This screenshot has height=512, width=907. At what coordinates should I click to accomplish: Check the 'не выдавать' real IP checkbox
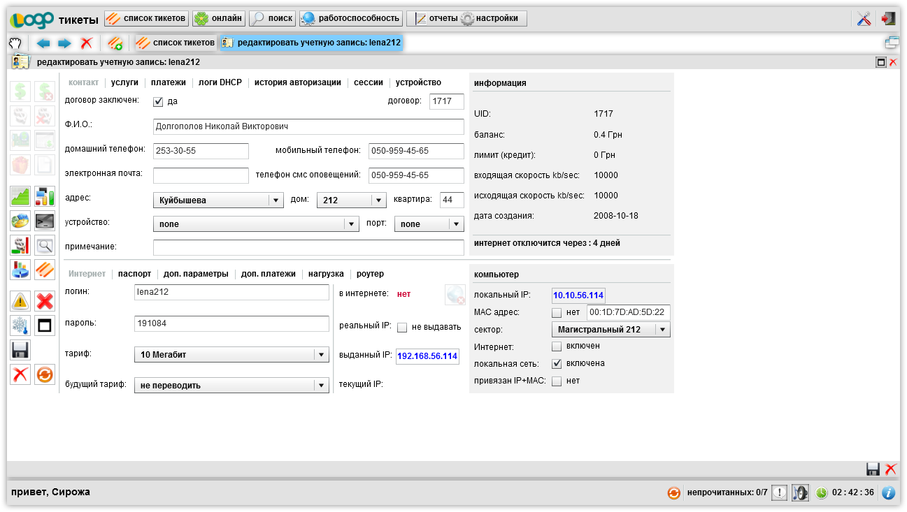(402, 327)
